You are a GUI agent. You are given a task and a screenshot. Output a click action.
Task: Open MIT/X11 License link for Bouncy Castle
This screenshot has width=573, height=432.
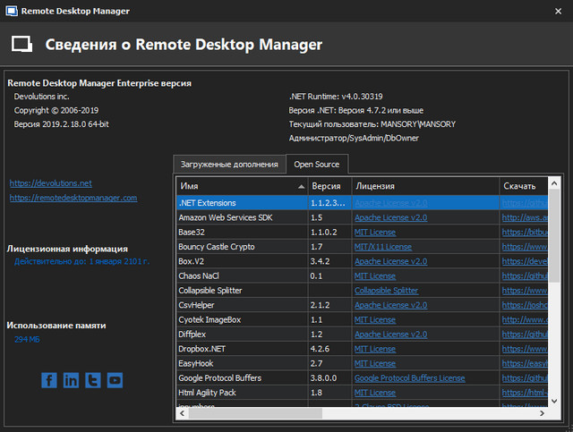click(383, 247)
